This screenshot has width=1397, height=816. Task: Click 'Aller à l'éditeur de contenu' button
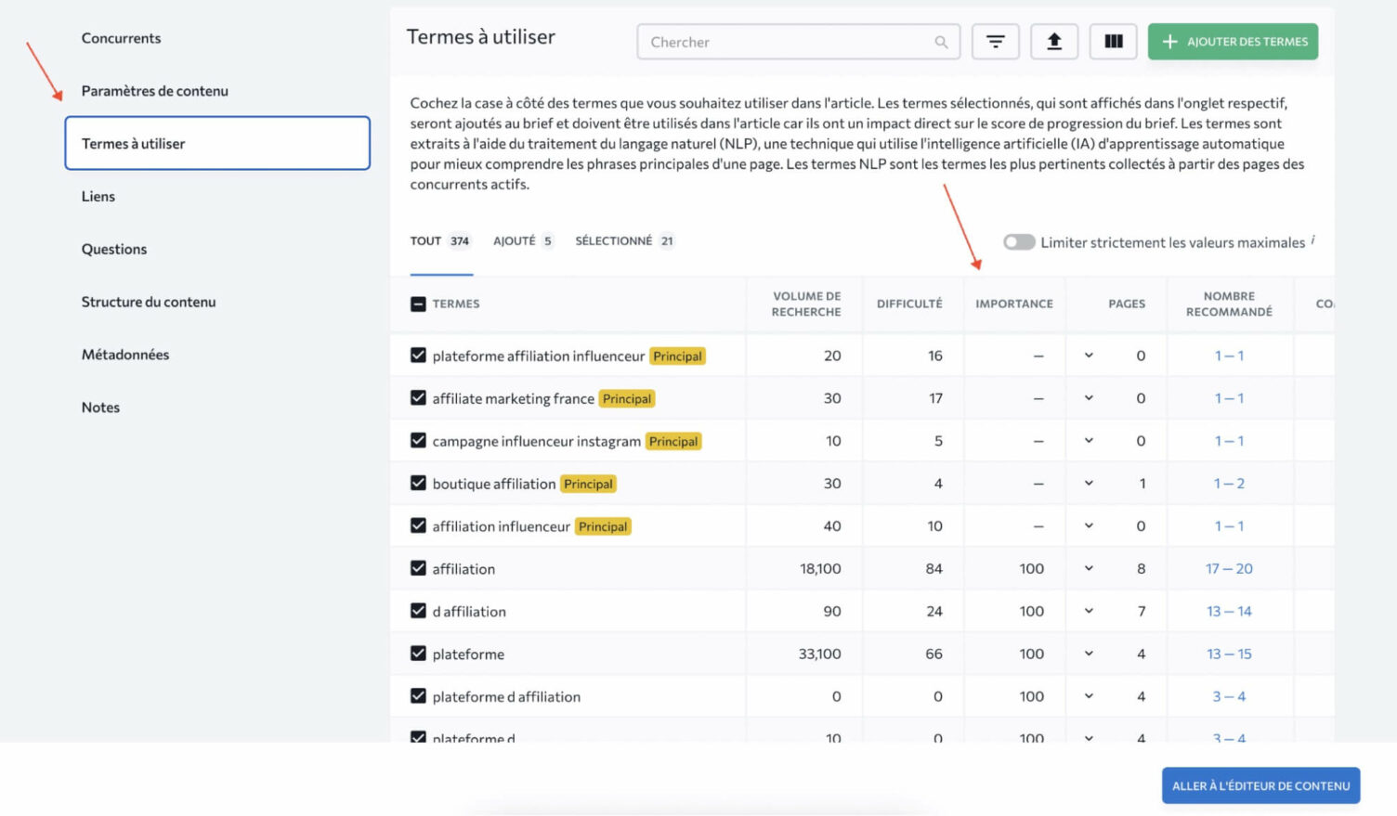[1260, 785]
